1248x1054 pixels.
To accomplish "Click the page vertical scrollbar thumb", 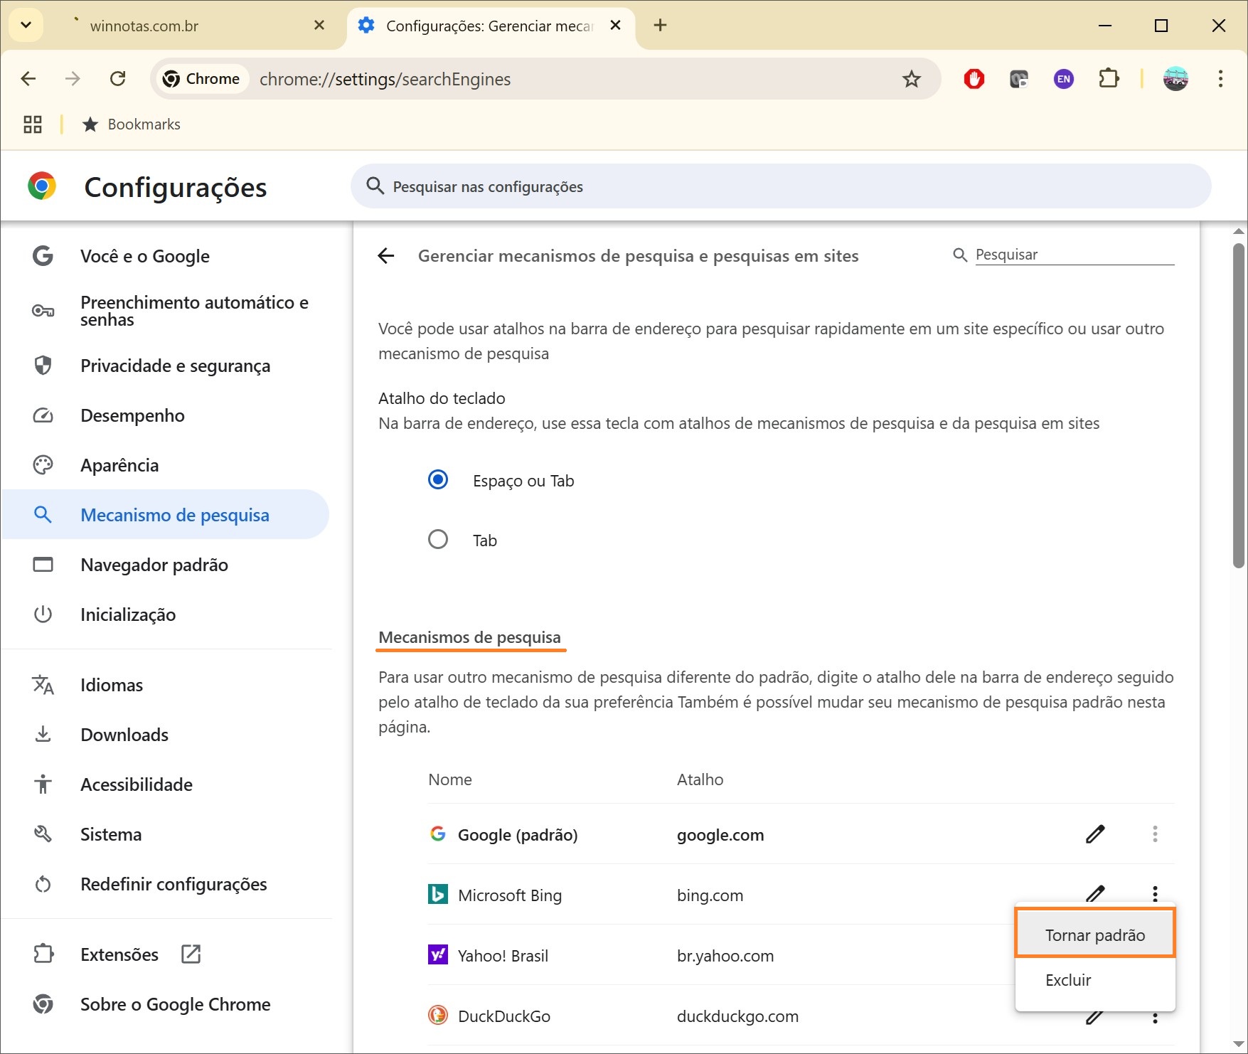I will (x=1239, y=405).
